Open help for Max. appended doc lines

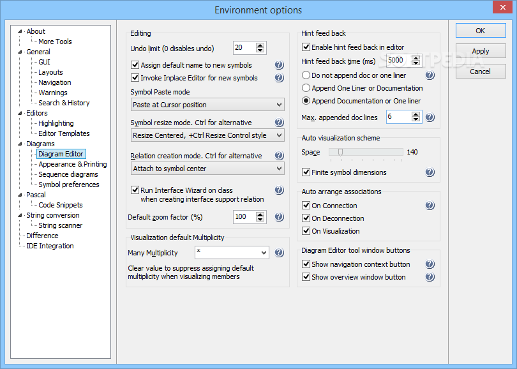(x=430, y=117)
